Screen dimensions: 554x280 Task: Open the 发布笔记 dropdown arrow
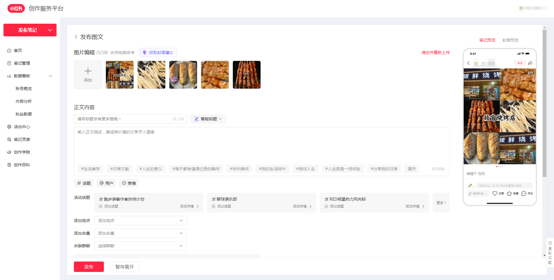[50, 30]
